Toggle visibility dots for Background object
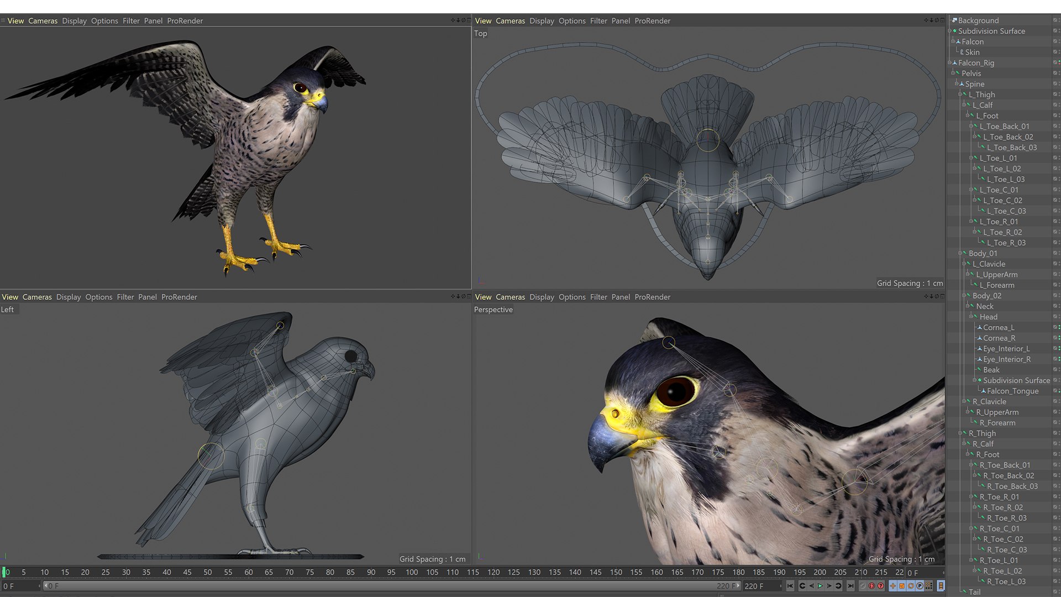This screenshot has height=597, width=1061. click(1059, 20)
